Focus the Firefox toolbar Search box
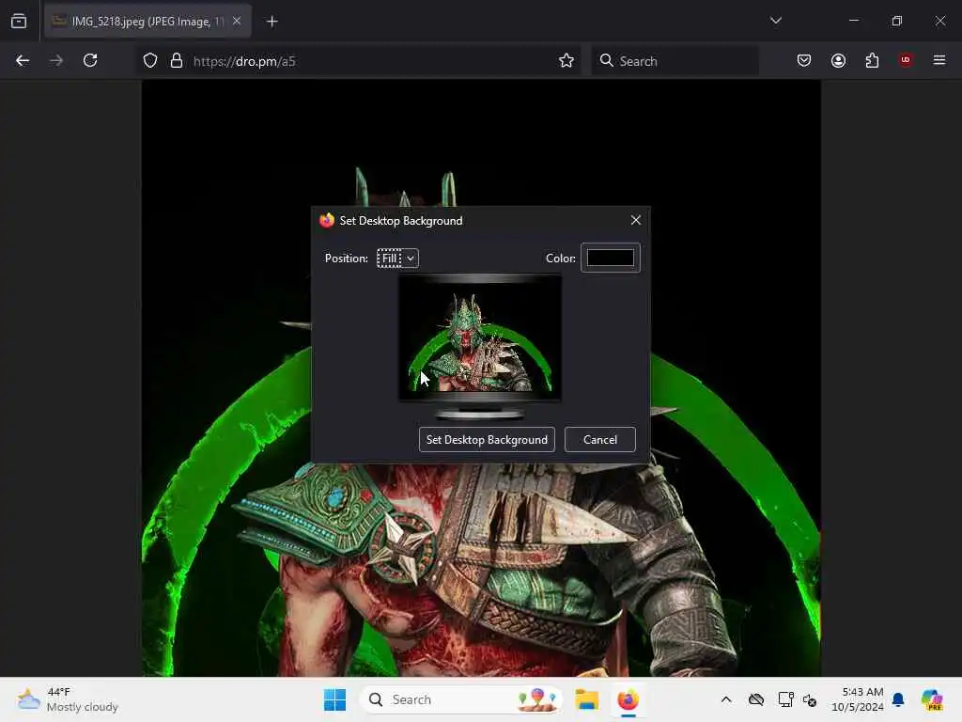The width and height of the screenshot is (962, 722). [675, 61]
